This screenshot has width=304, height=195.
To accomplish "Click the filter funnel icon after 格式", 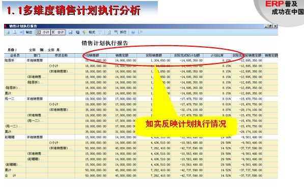I will tap(100, 32).
